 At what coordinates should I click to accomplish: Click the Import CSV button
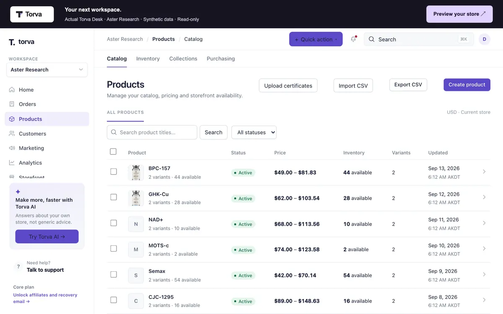(x=353, y=85)
